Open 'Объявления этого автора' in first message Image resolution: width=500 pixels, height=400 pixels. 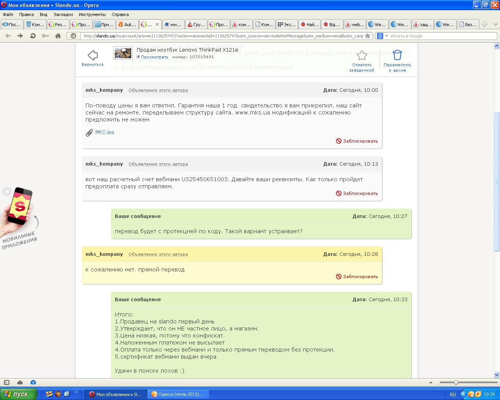pos(158,90)
